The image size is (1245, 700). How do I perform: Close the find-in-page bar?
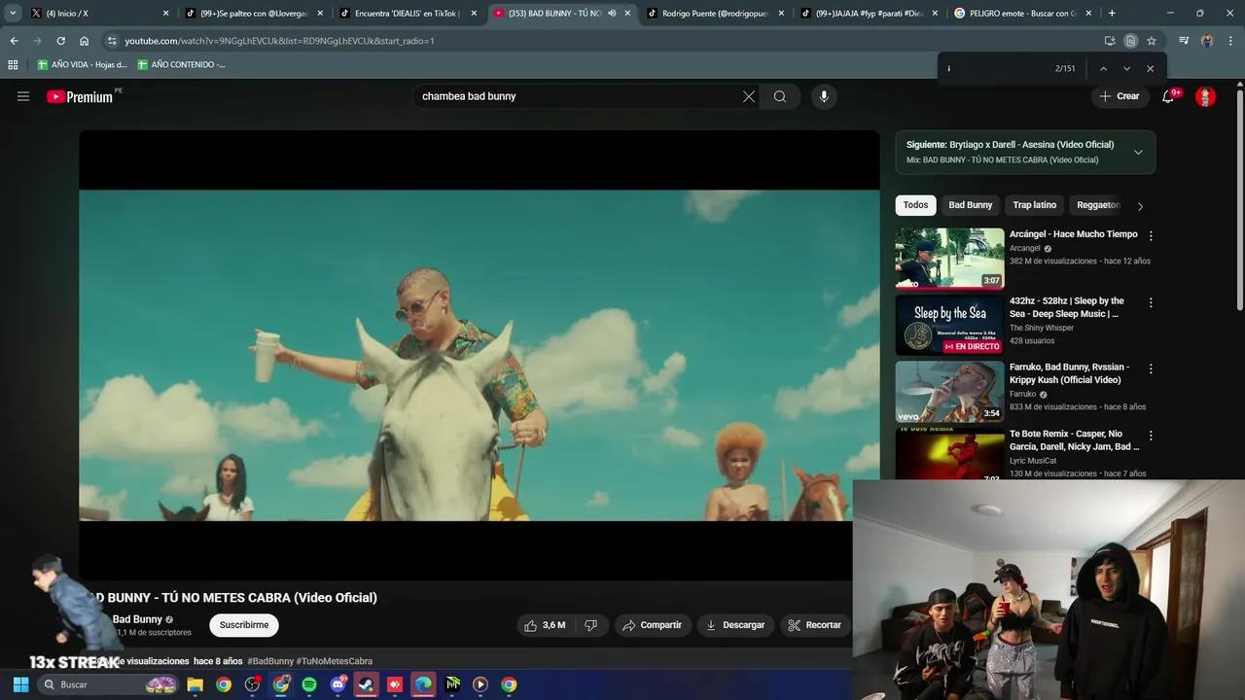click(x=1150, y=69)
